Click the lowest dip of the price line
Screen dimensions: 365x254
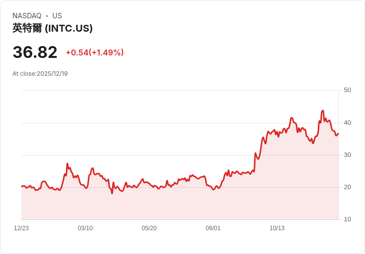(x=112, y=193)
